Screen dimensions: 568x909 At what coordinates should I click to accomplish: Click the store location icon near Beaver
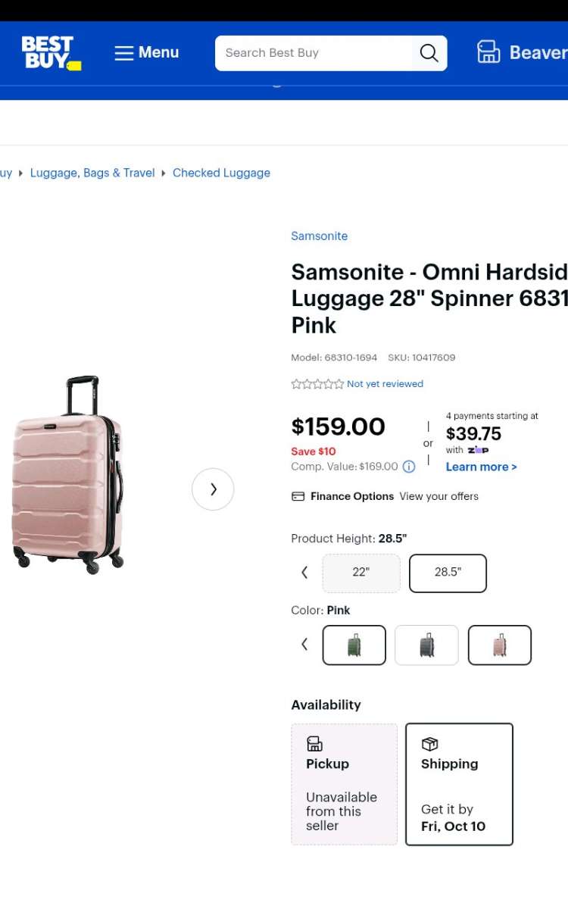click(x=488, y=52)
